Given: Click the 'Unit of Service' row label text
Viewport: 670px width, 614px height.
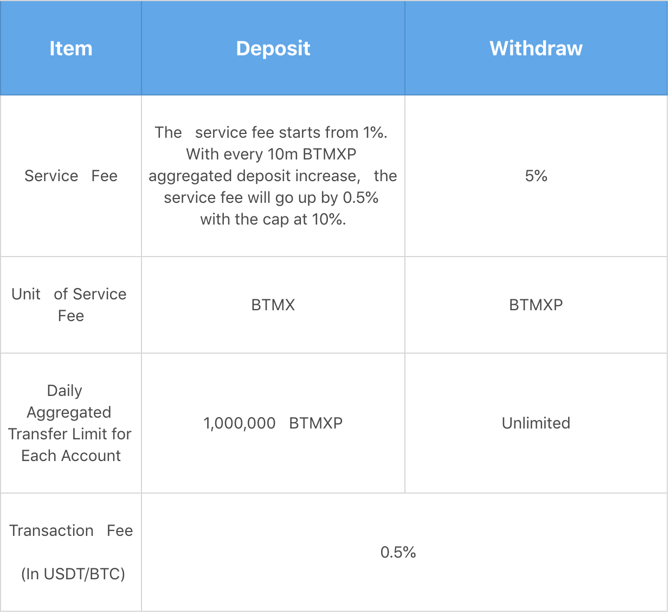Looking at the screenshot, I should click(x=69, y=294).
